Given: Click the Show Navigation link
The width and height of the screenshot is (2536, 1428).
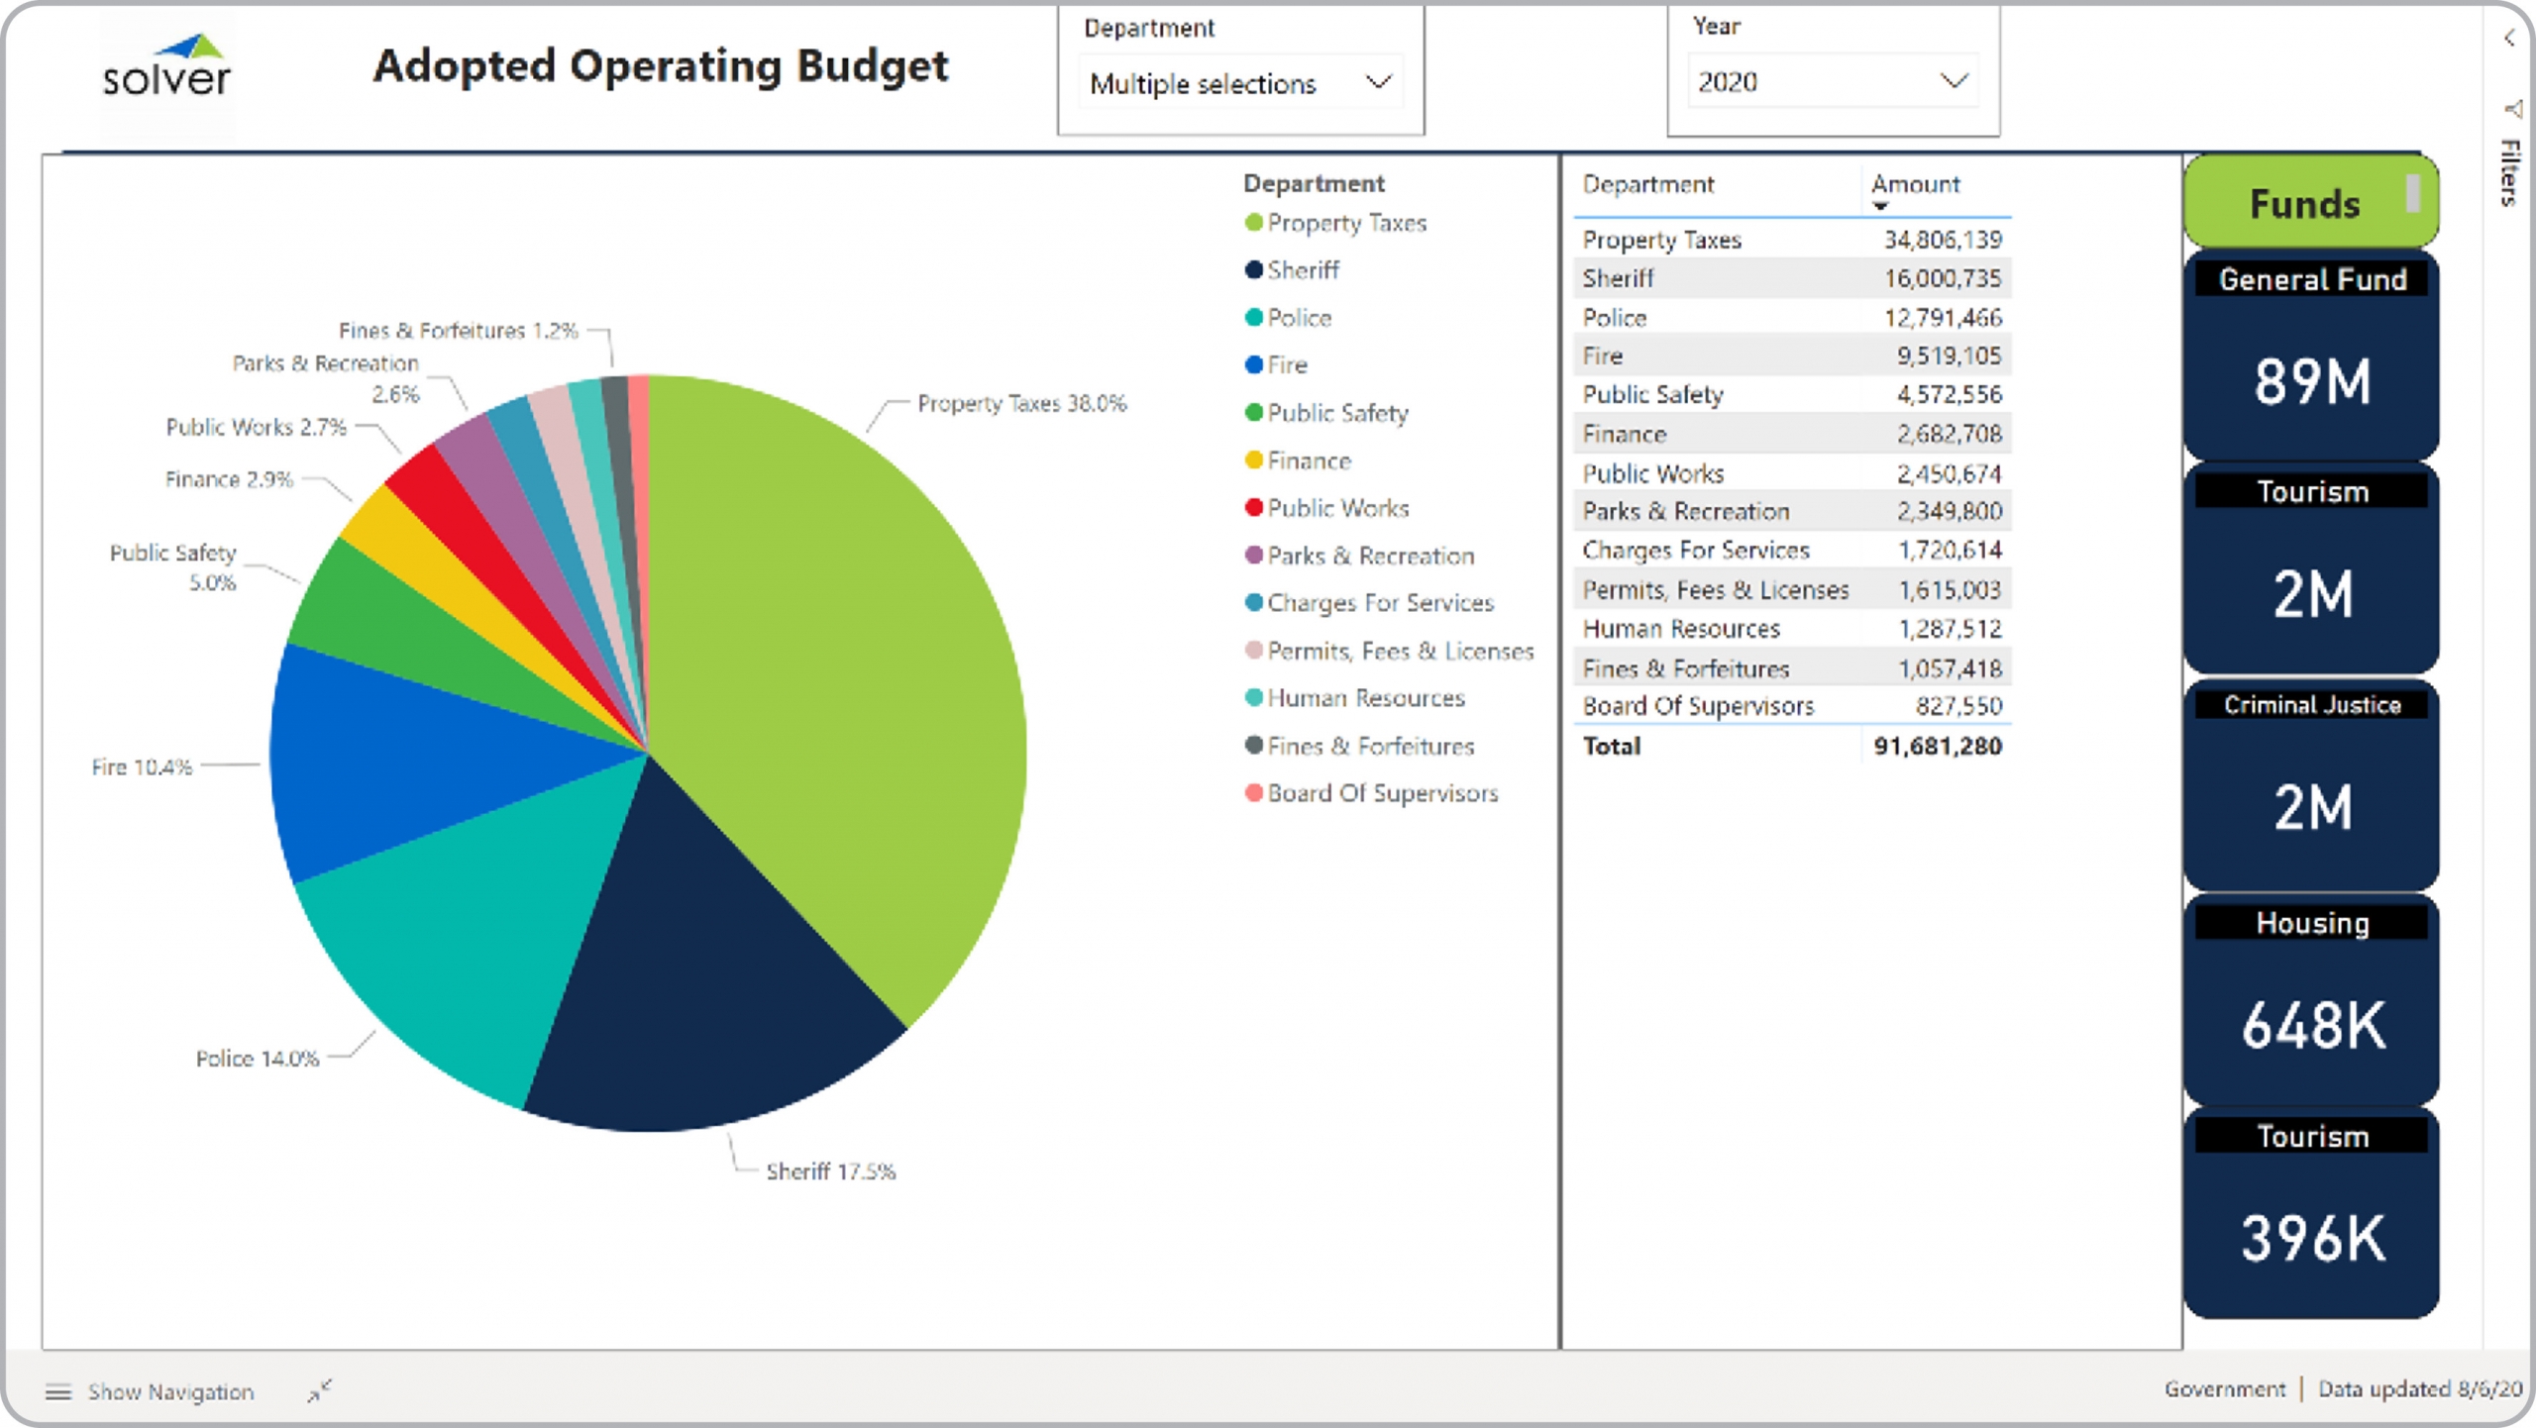Looking at the screenshot, I should coord(170,1392).
